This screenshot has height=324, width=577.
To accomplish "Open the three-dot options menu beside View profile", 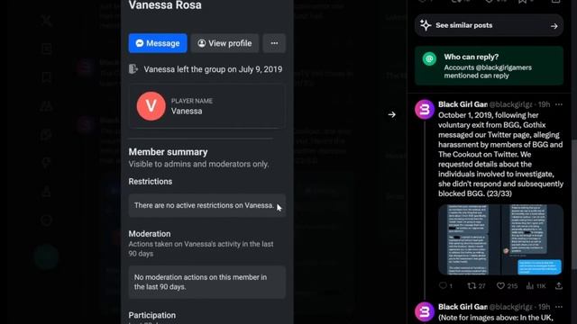I will (274, 43).
